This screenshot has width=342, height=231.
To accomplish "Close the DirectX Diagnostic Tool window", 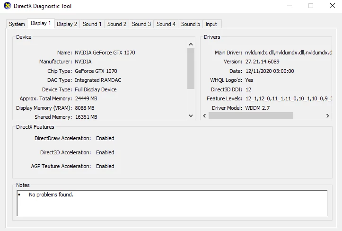I will coord(333,6).
